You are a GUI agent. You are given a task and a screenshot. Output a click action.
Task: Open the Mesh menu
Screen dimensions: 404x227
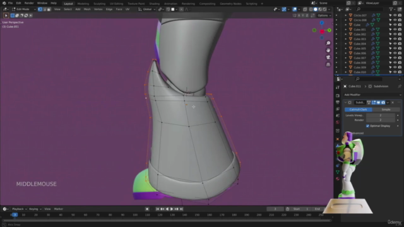(x=87, y=9)
